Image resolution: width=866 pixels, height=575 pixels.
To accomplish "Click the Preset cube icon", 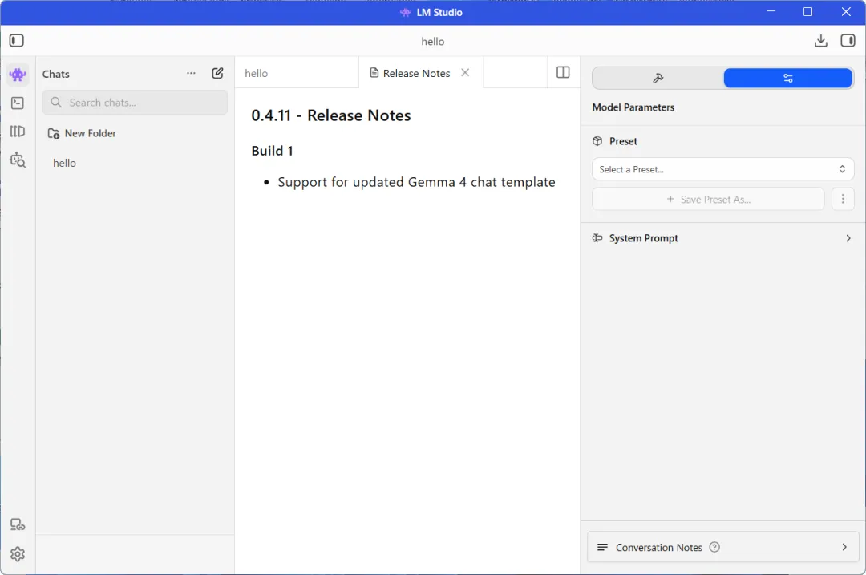I will click(x=597, y=141).
